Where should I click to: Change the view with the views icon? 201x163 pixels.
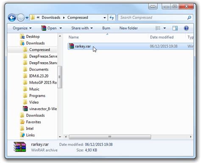click(x=158, y=28)
